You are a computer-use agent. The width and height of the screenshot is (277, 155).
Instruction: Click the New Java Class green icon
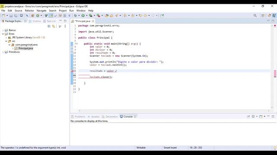tap(38, 15)
